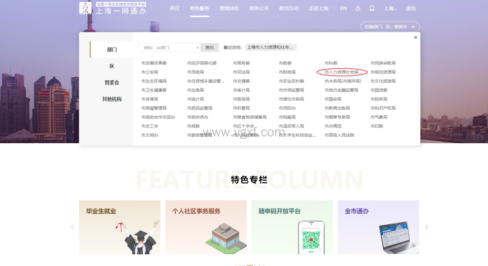Close the department selection popup
Viewport: 488px width, 266px height.
click(x=415, y=37)
